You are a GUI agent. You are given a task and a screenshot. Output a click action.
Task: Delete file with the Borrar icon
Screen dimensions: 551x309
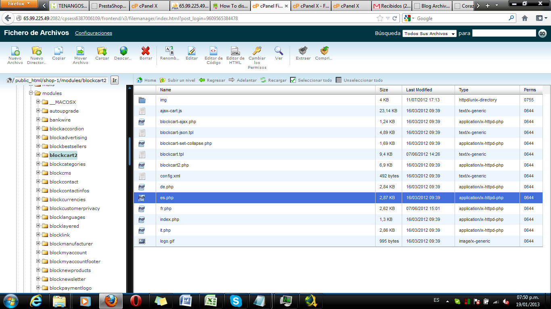[146, 51]
